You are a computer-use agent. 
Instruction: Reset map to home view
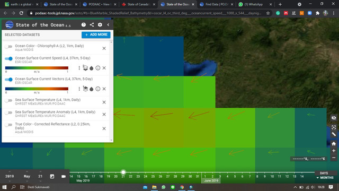click(x=334, y=144)
